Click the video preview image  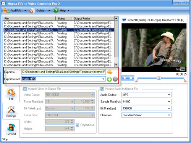154,48
